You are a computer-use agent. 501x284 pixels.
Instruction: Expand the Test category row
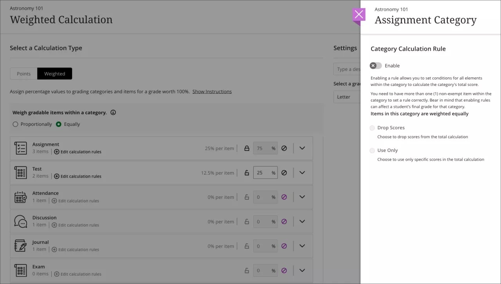click(302, 172)
